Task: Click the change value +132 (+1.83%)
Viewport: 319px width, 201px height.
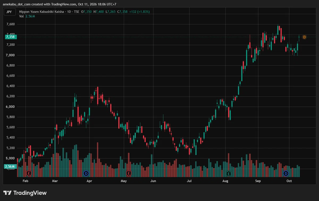Action: [140, 12]
